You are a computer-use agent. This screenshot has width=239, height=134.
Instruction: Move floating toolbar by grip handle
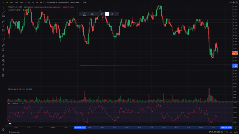click(x=80, y=14)
